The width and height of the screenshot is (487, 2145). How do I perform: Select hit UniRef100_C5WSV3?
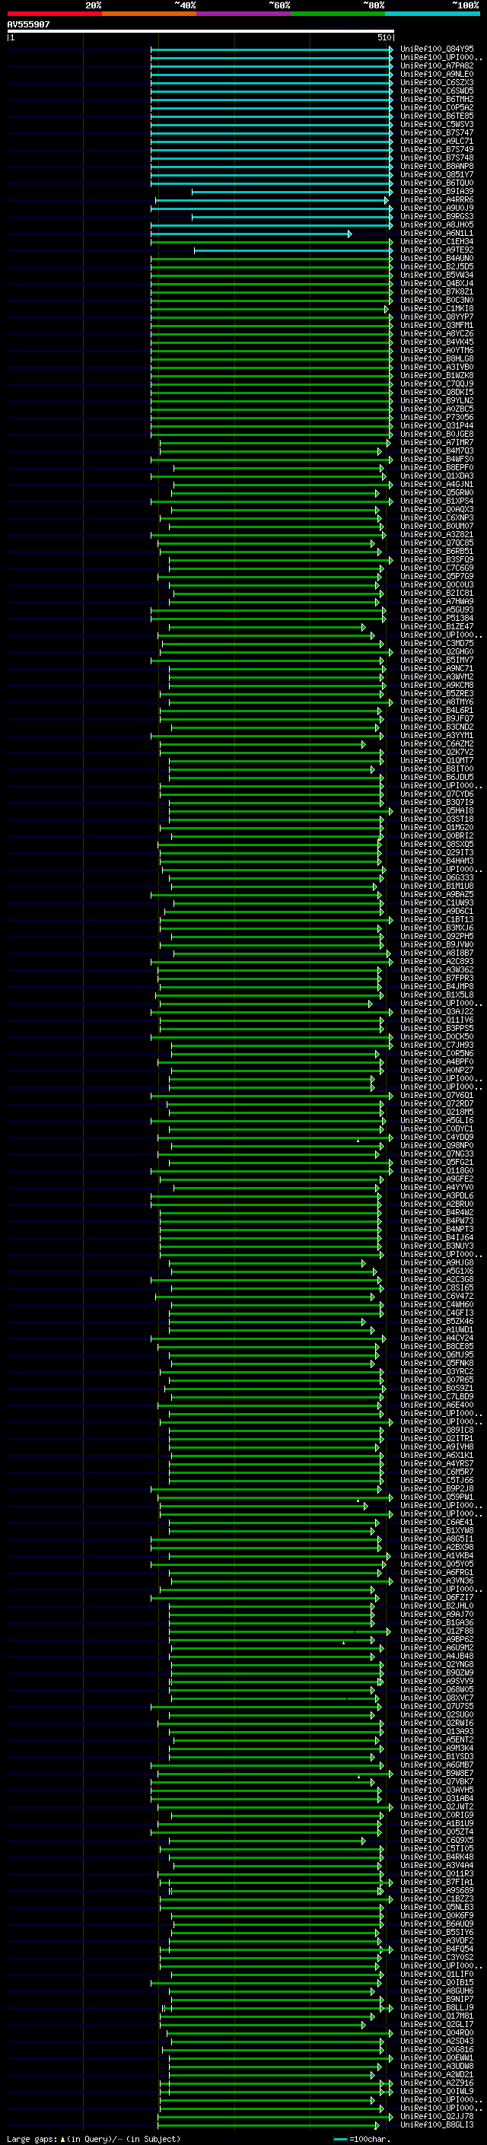coord(437,125)
